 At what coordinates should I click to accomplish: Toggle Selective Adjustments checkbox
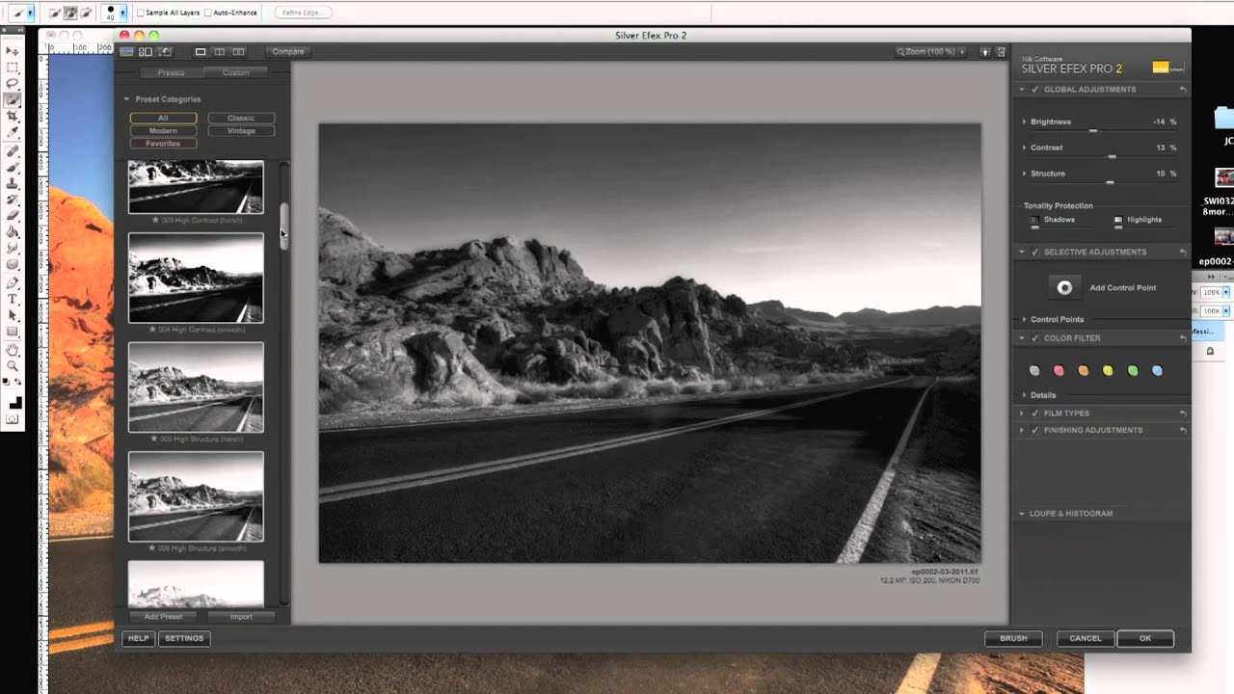point(1035,253)
